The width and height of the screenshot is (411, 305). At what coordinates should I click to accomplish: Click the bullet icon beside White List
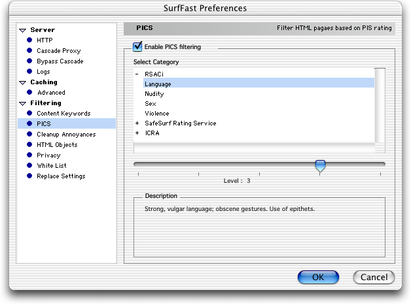[29, 165]
